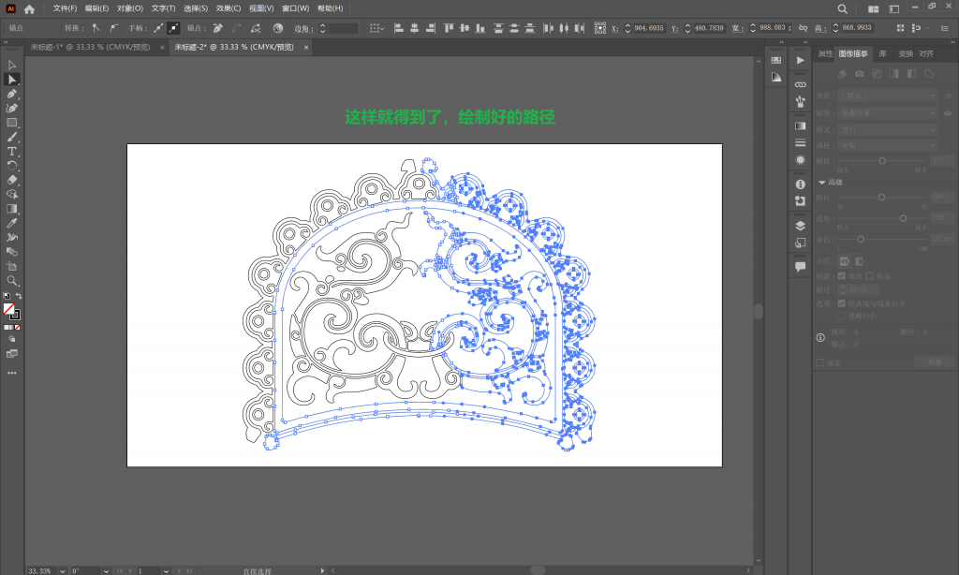Image resolution: width=959 pixels, height=575 pixels.
Task: Click the X coordinate field 904.6935
Action: point(648,28)
